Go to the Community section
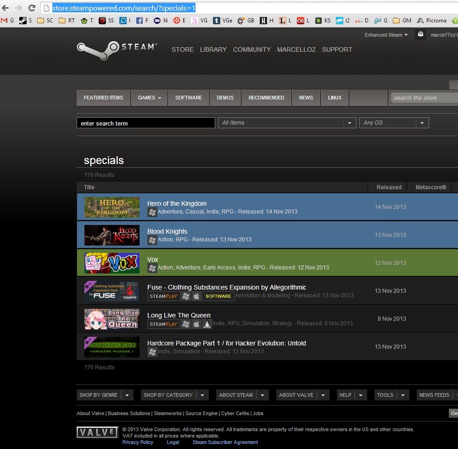 [x=252, y=49]
